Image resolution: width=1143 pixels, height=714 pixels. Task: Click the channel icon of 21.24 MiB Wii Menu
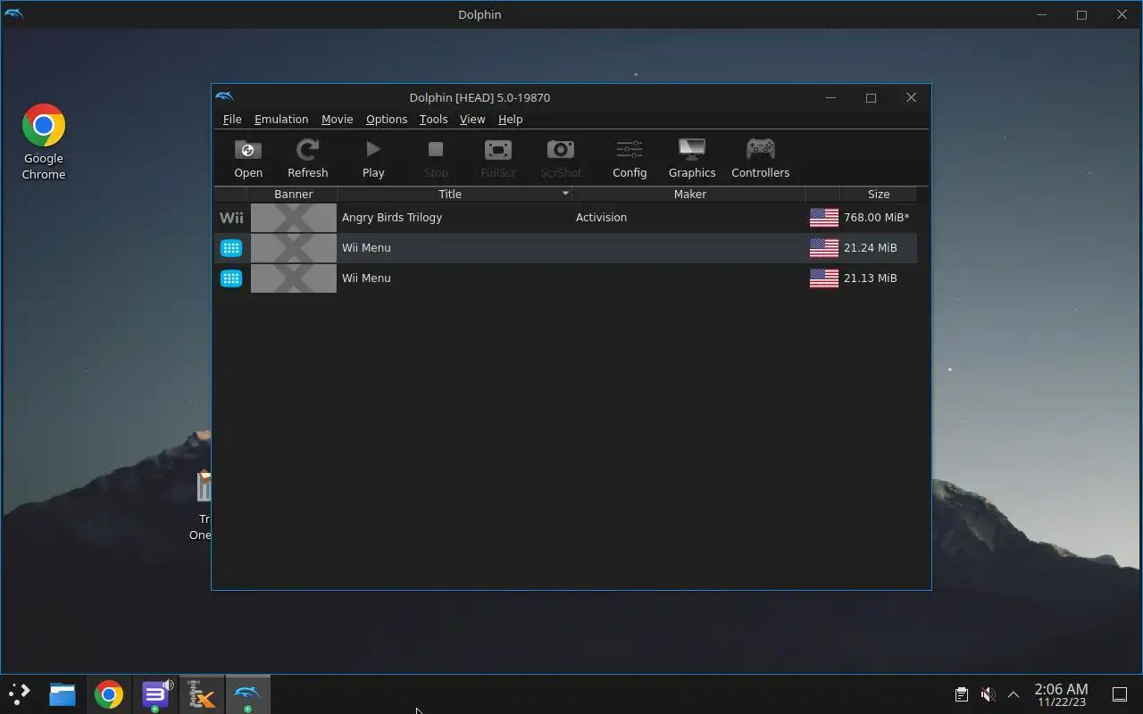231,248
